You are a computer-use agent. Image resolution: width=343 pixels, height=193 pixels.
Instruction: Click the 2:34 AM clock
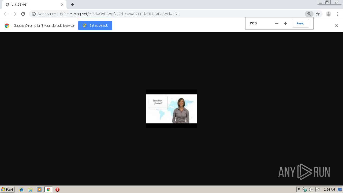coord(329,190)
